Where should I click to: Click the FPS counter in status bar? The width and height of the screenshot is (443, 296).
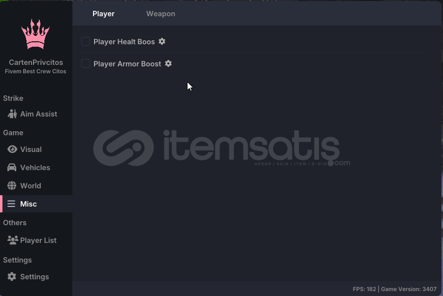point(364,289)
